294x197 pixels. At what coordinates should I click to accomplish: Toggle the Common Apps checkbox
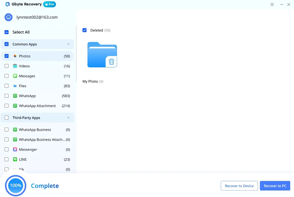click(6, 44)
